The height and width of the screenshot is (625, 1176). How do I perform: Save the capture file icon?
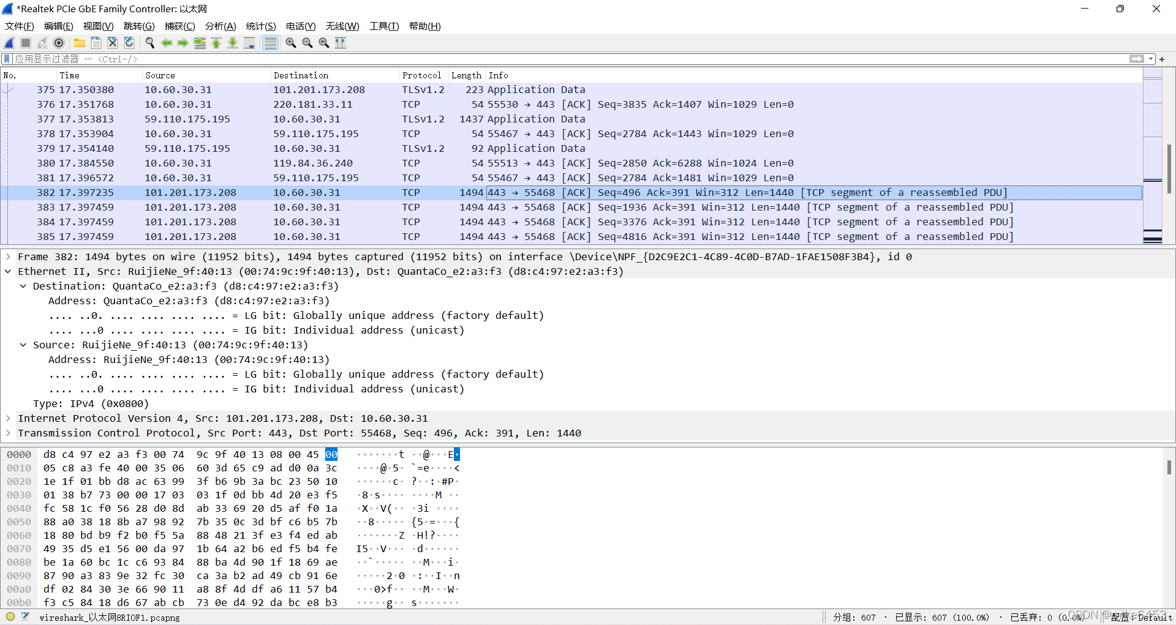96,43
